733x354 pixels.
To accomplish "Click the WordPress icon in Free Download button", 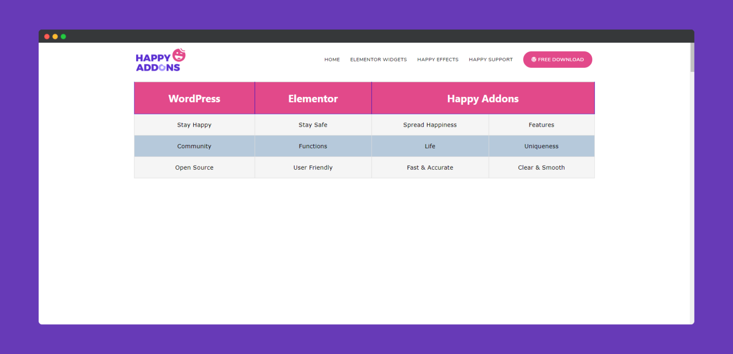I will [534, 59].
